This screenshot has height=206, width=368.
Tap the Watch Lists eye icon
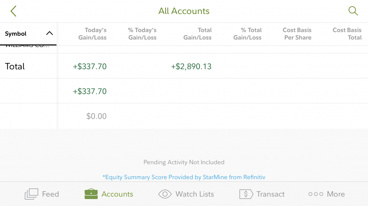coord(165,194)
